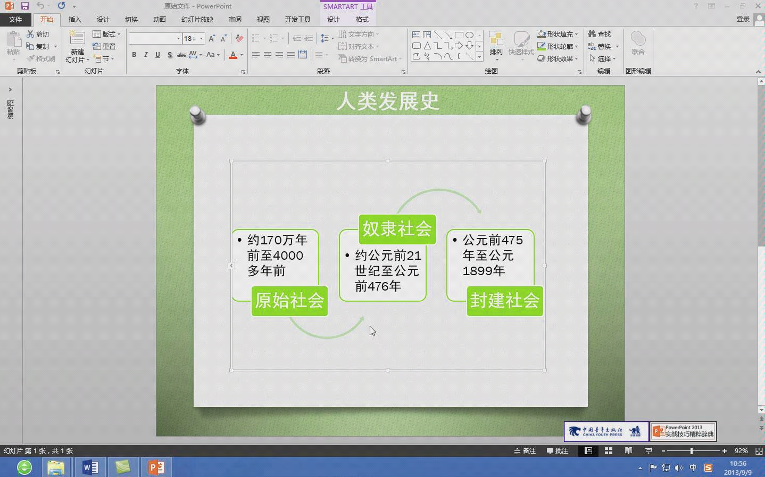This screenshot has height=477, width=765.
Task: Open Shape Outline (形状轮廓) dropdown
Action: [558, 46]
